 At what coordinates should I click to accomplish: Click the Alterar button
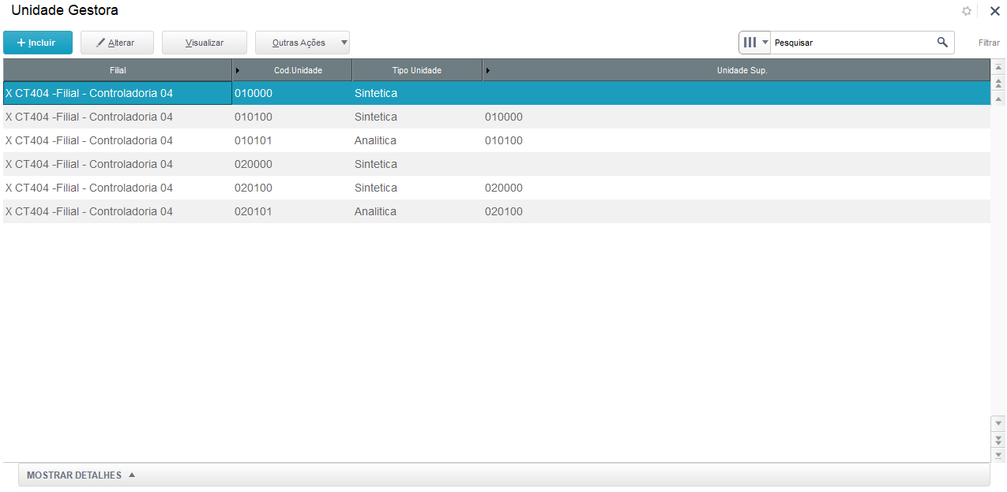click(117, 43)
